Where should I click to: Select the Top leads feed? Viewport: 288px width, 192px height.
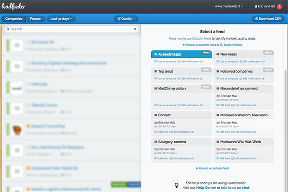coord(181,71)
